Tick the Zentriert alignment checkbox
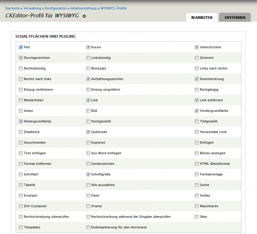This screenshot has width=257, height=234. click(x=197, y=58)
